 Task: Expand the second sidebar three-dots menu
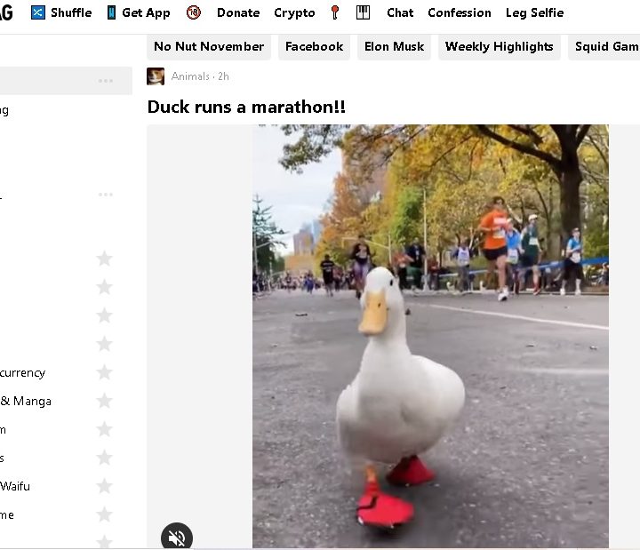pyautogui.click(x=106, y=195)
